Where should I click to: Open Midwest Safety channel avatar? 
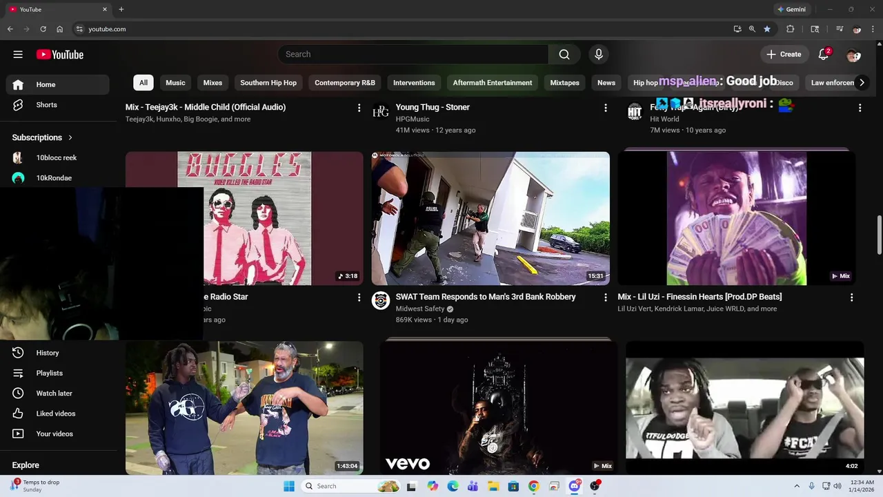tap(381, 300)
